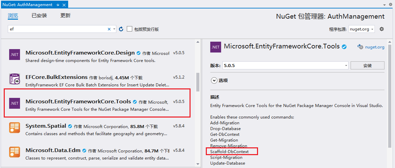Click the 安装 install button

point(367,65)
